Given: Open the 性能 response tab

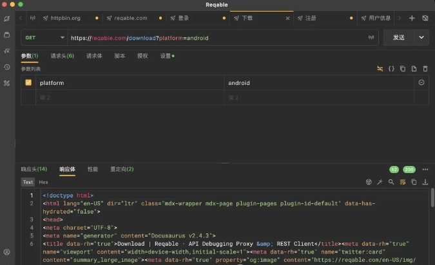Looking at the screenshot, I should tap(93, 169).
